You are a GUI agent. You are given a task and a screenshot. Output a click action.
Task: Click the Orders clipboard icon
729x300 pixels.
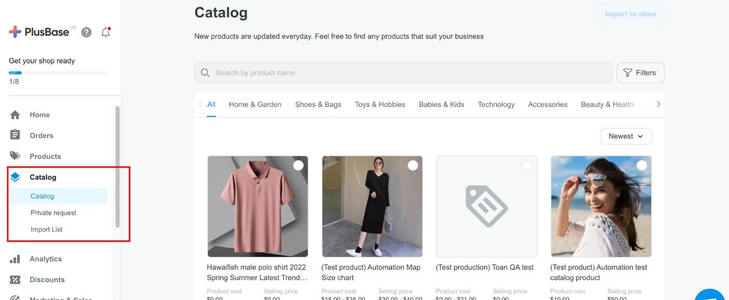pyautogui.click(x=15, y=135)
